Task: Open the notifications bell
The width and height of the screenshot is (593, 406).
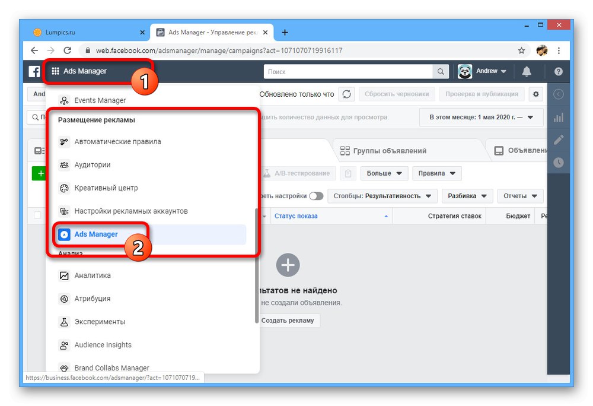Action: click(x=527, y=71)
